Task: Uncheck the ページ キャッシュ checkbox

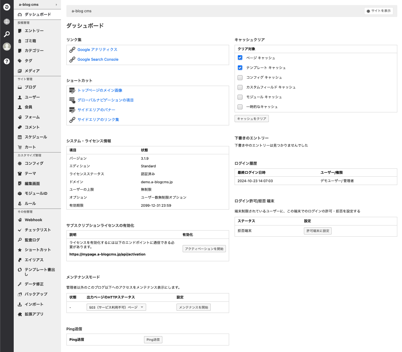Action: tap(240, 58)
